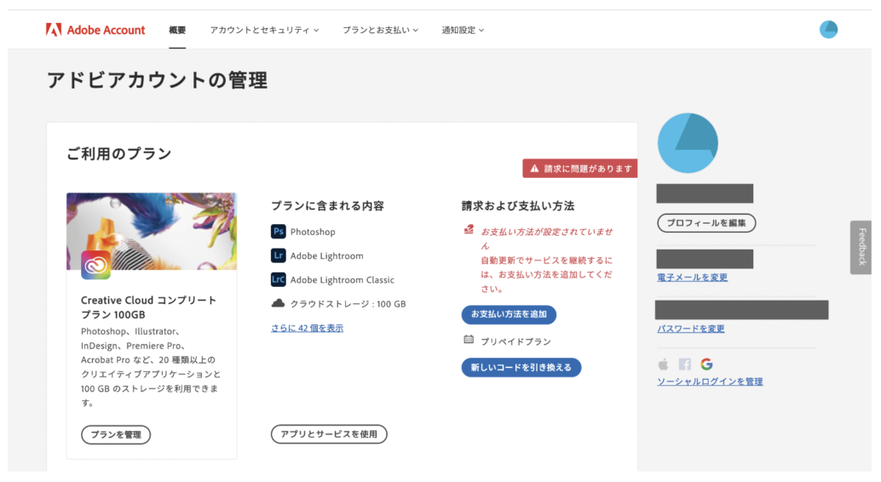
Task: Click the large profile picture in the sidebar
Action: click(688, 143)
